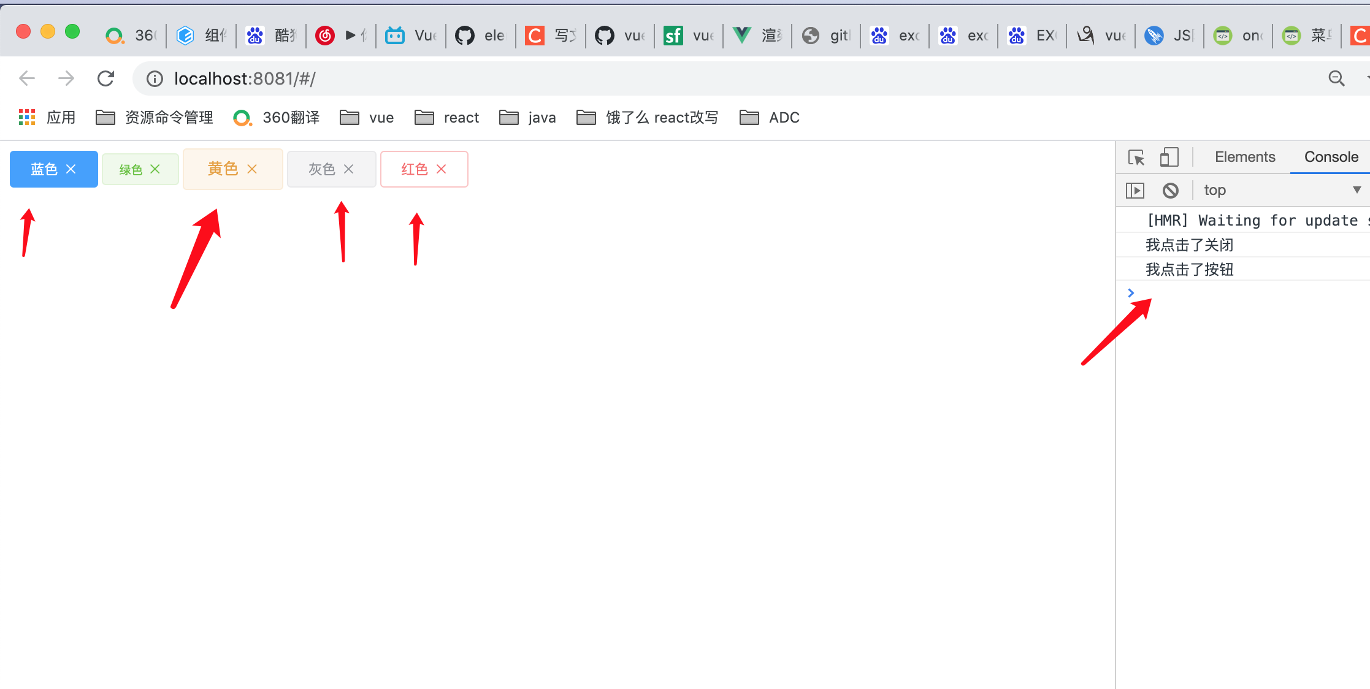Show the console sidebar
The height and width of the screenshot is (689, 1370).
pos(1135,191)
